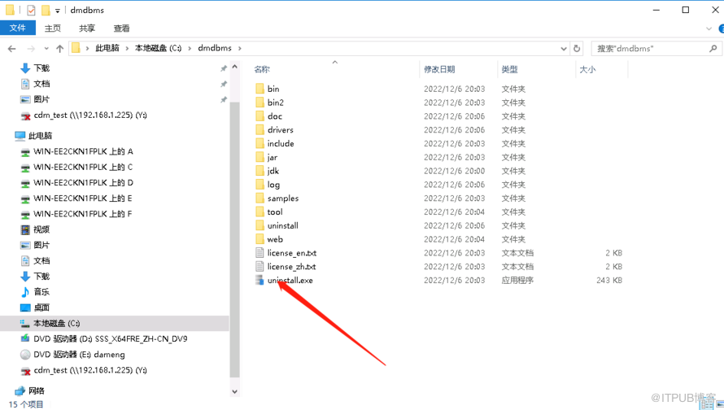Switch to the 查看 ribbon tab

(121, 28)
